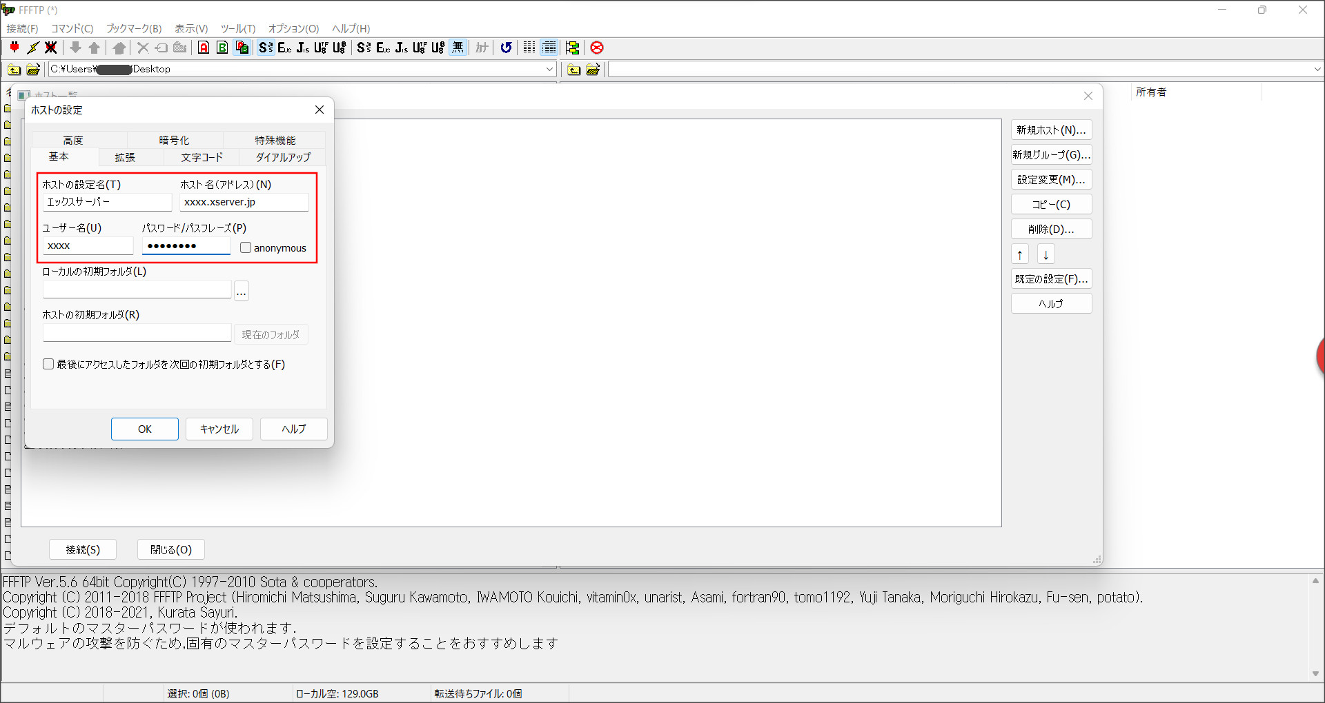Click the red abort transfer icon
The image size is (1325, 703).
[597, 48]
